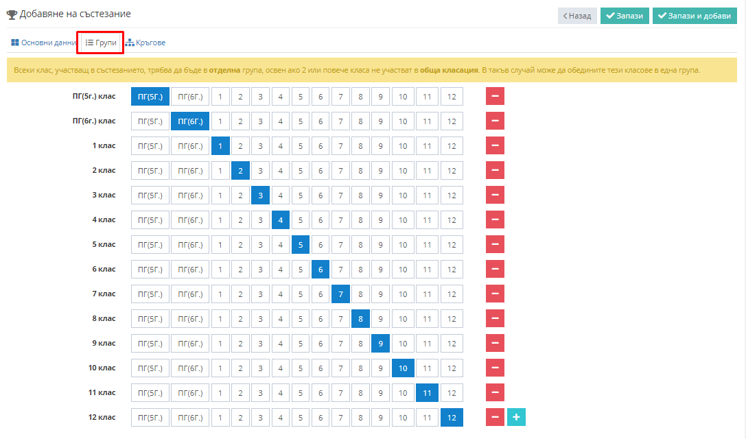
Task: Delete the 9 клас group row
Action: [x=494, y=343]
